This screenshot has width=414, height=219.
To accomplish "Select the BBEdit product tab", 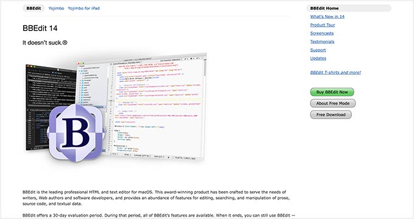I will 33,8.
